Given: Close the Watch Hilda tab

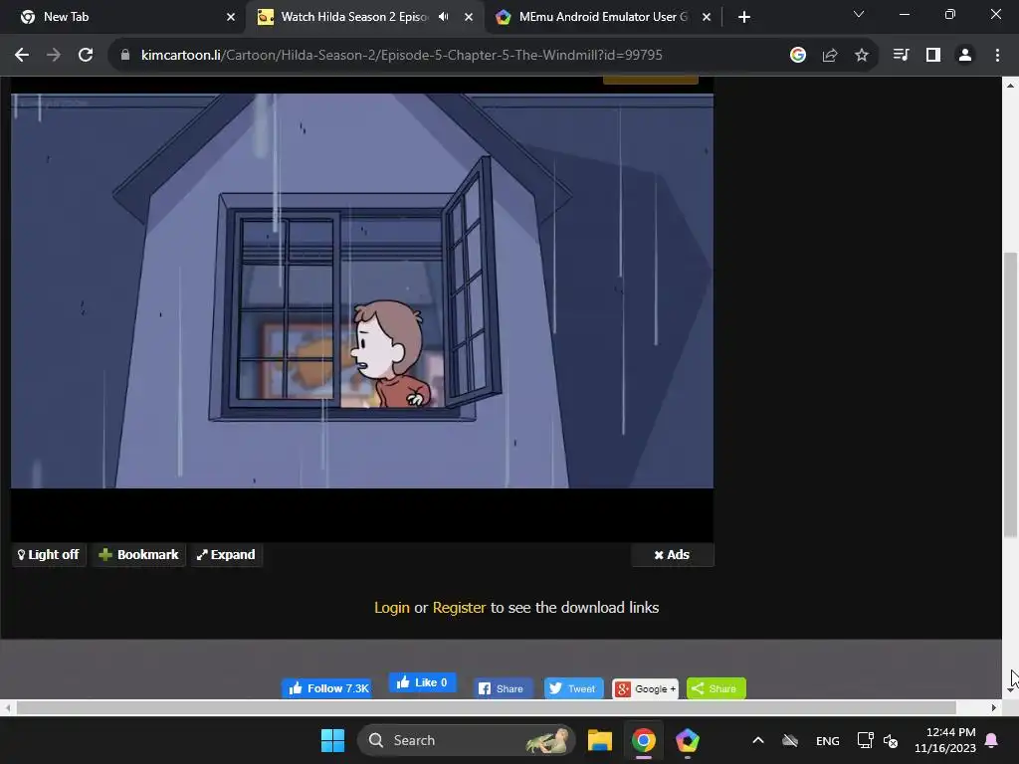Looking at the screenshot, I should (469, 17).
